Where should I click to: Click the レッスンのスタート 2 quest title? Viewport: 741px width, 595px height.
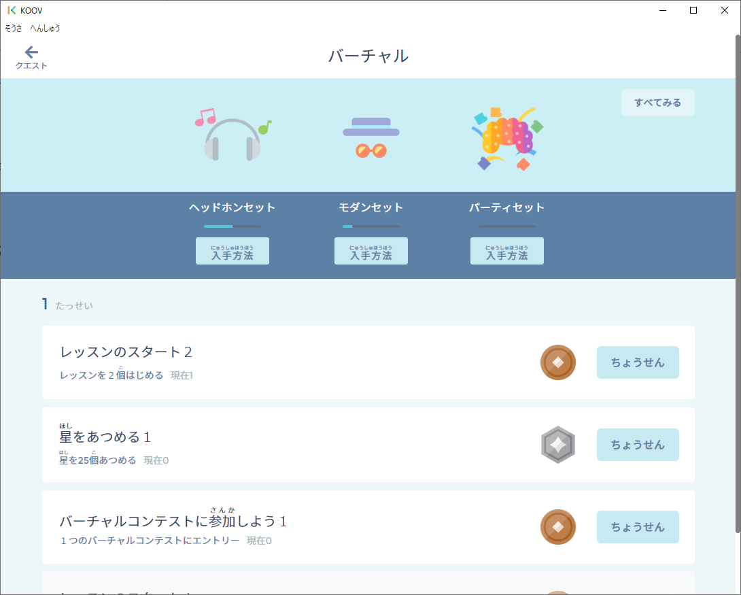(126, 352)
